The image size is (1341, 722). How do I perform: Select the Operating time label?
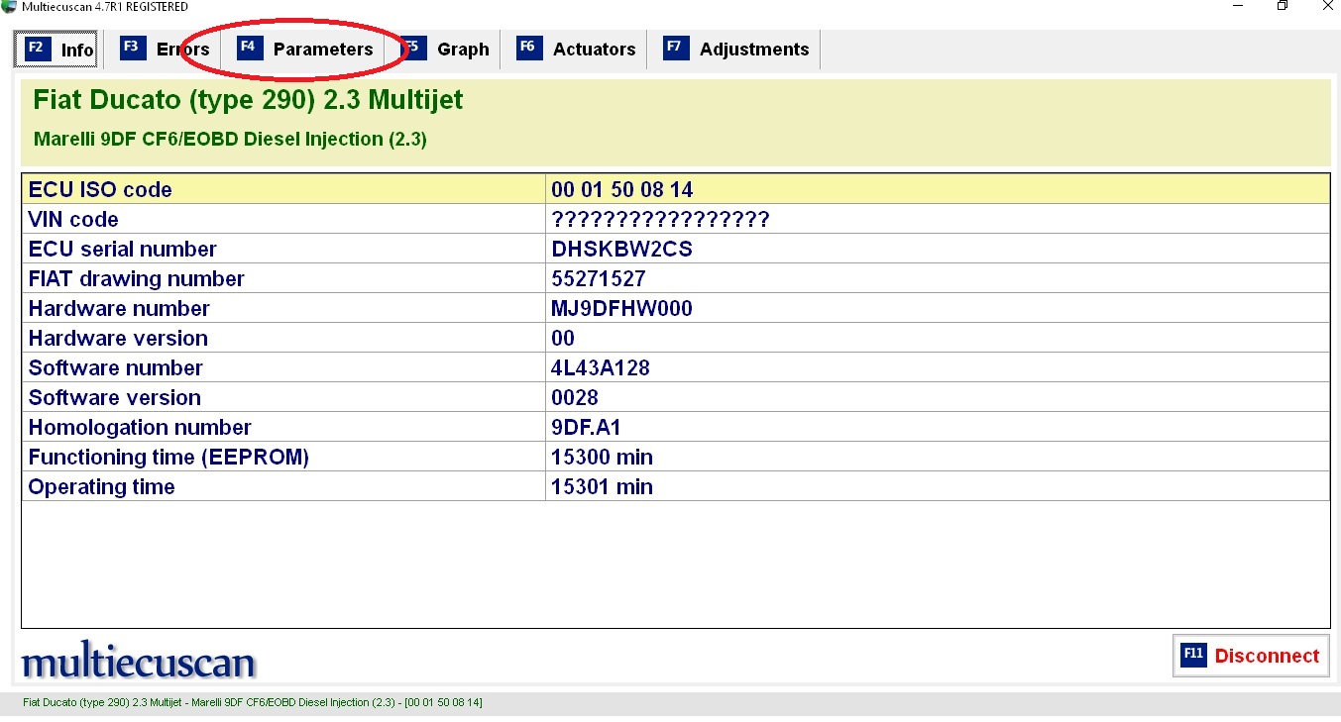[x=101, y=486]
